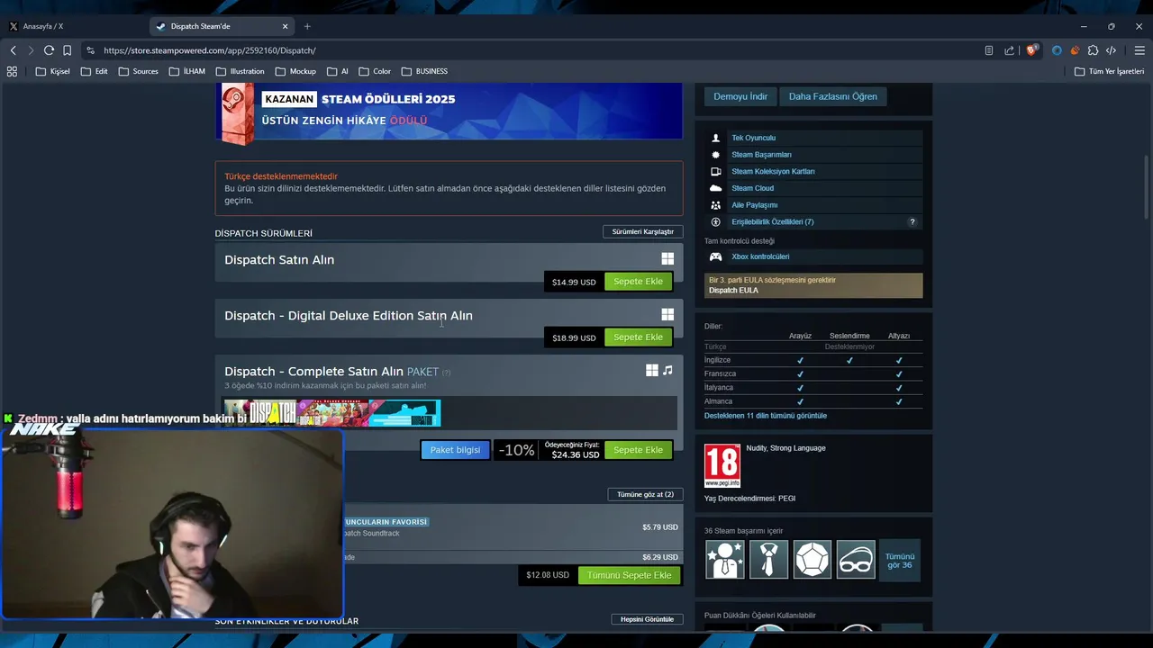1153x648 pixels.
Task: Go back to the previous page
Action: pyautogui.click(x=13, y=50)
